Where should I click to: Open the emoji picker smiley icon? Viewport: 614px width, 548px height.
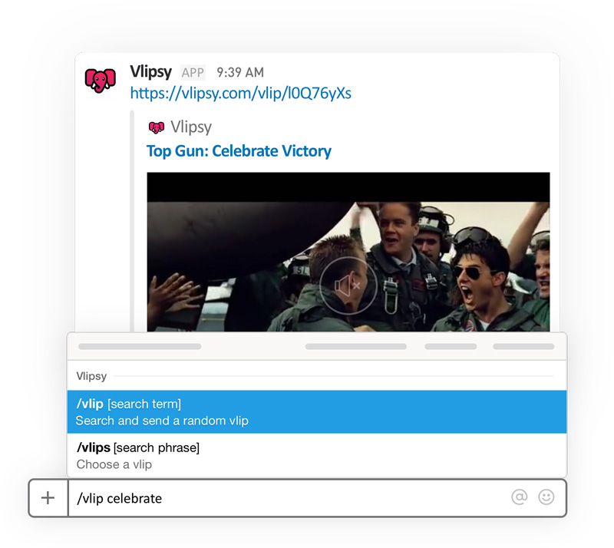546,497
